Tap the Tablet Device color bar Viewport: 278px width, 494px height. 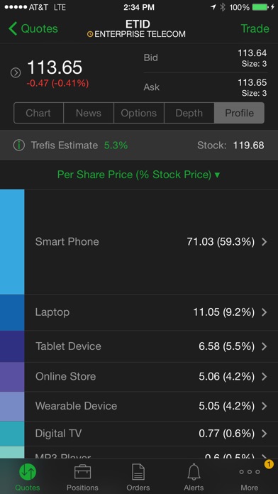(12, 346)
